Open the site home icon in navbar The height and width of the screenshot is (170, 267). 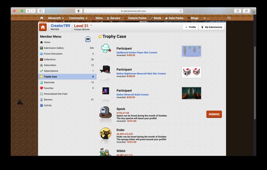[x=42, y=18]
